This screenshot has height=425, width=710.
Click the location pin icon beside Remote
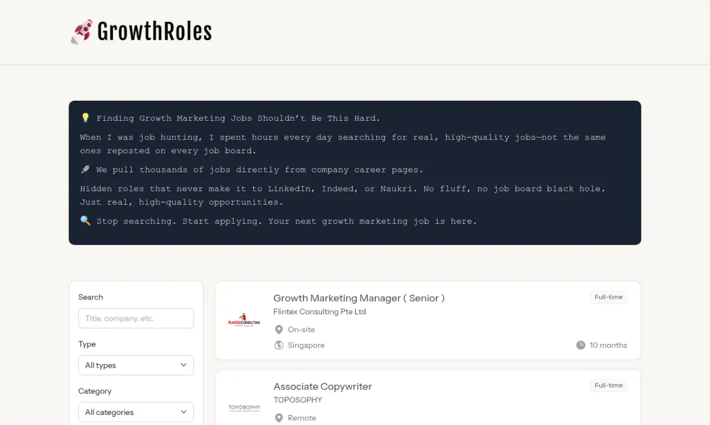tap(279, 417)
